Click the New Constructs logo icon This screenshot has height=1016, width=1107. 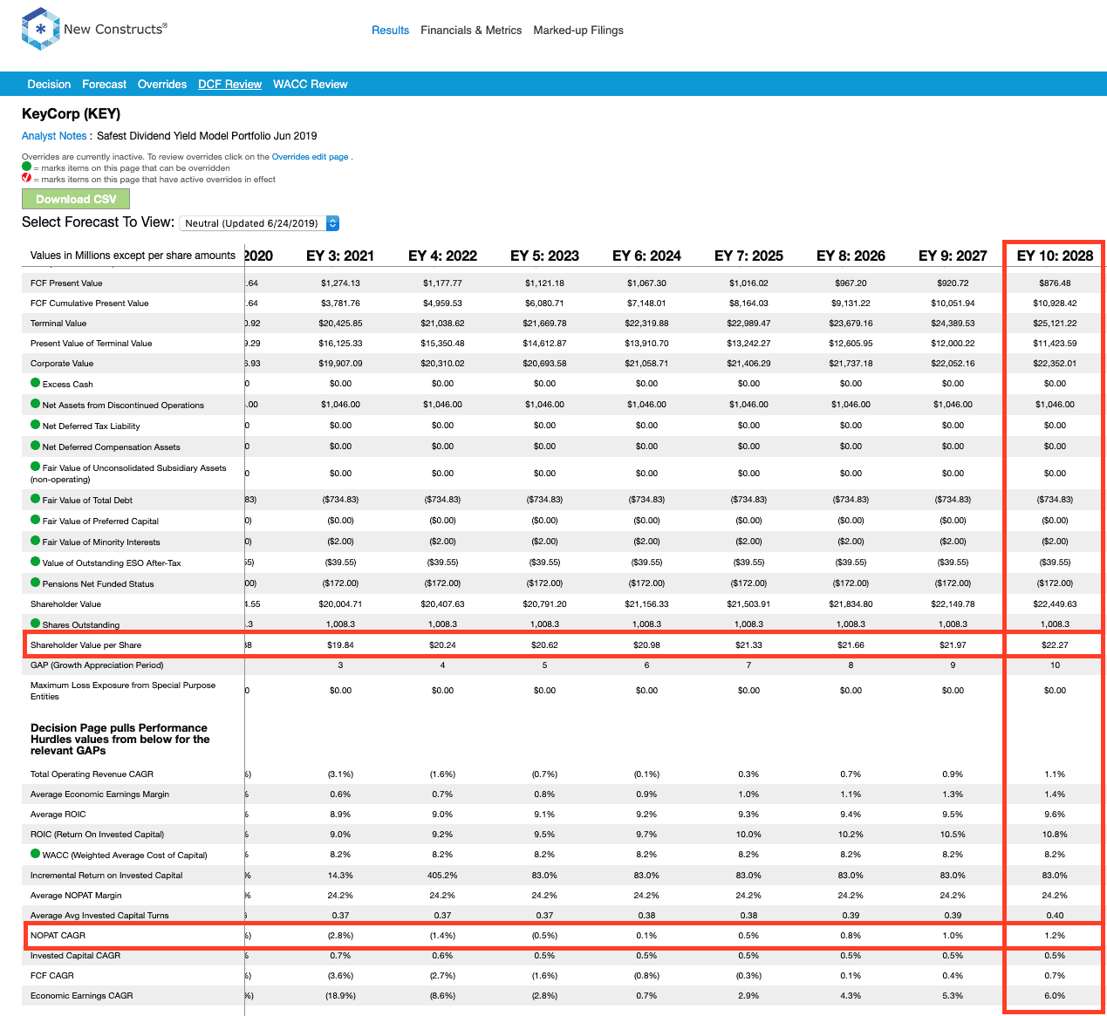point(40,29)
